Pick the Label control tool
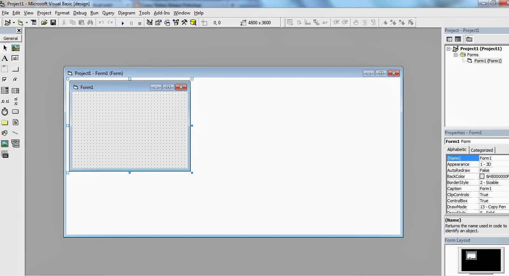509x276 pixels. (5, 59)
